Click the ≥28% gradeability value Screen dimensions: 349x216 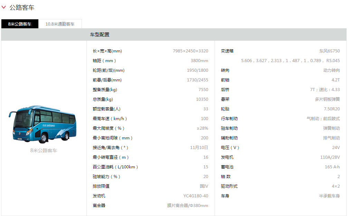coord(202,128)
